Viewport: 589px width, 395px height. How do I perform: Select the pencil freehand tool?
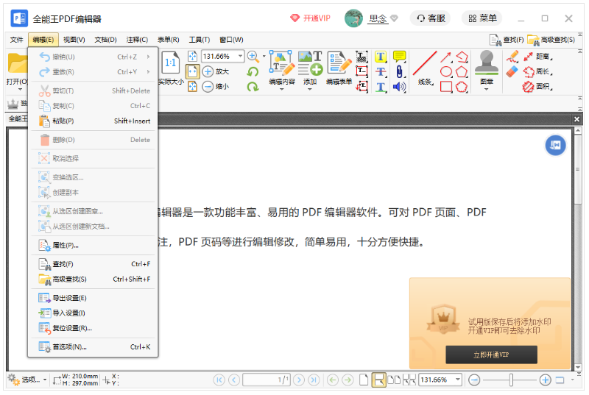coord(512,57)
